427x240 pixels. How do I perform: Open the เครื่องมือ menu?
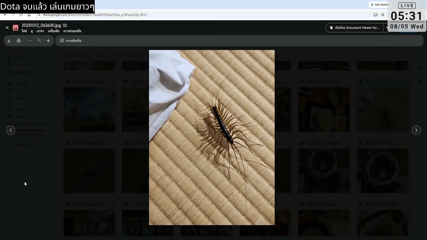tap(54, 31)
